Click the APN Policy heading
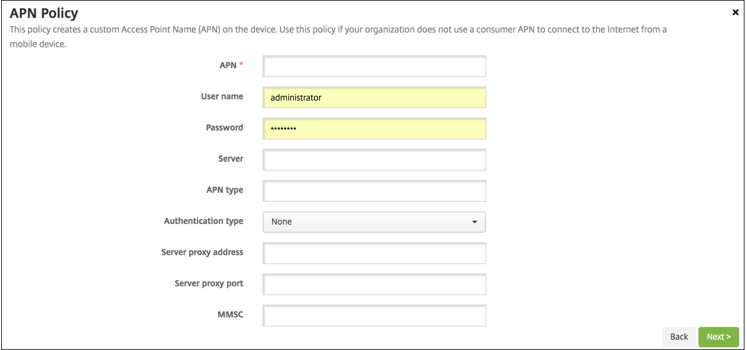Screen dimensions: 747x350 point(44,13)
